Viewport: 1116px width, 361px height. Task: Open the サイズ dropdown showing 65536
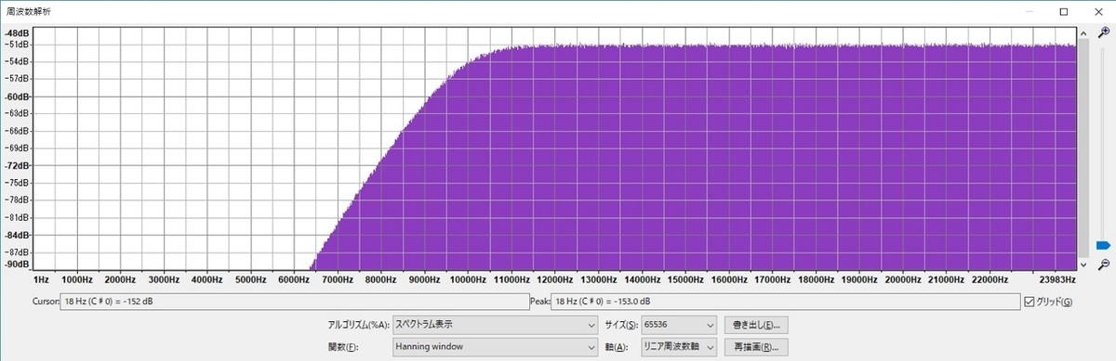[x=680, y=325]
